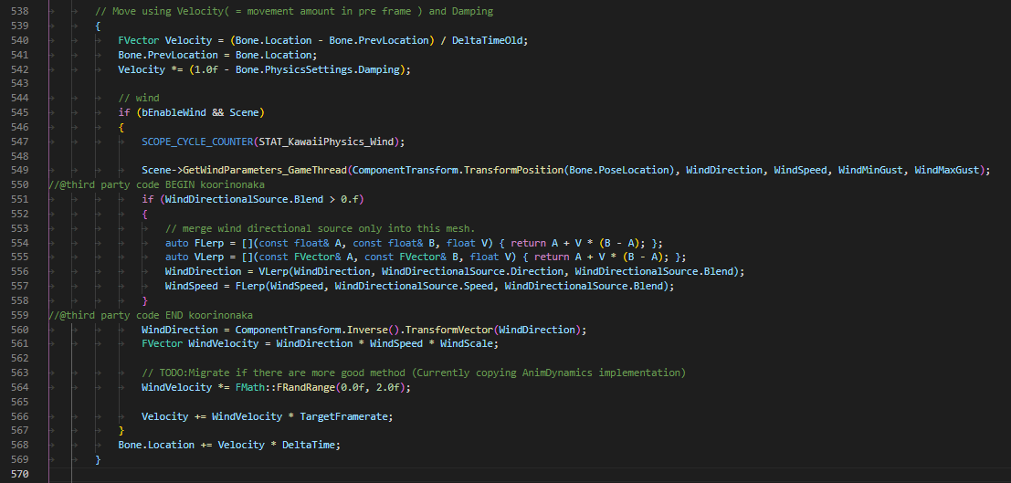Click 'ComponentTransform.Inverse()' on line 560
The height and width of the screenshot is (483, 1011).
pyautogui.click(x=317, y=330)
